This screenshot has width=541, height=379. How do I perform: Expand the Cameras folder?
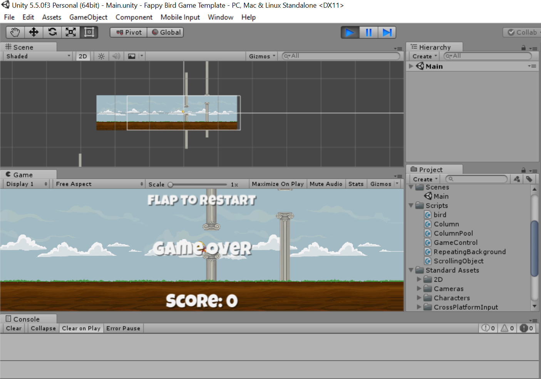point(419,289)
